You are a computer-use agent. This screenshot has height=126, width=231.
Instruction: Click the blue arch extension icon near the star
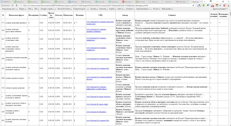(x=199, y=5)
